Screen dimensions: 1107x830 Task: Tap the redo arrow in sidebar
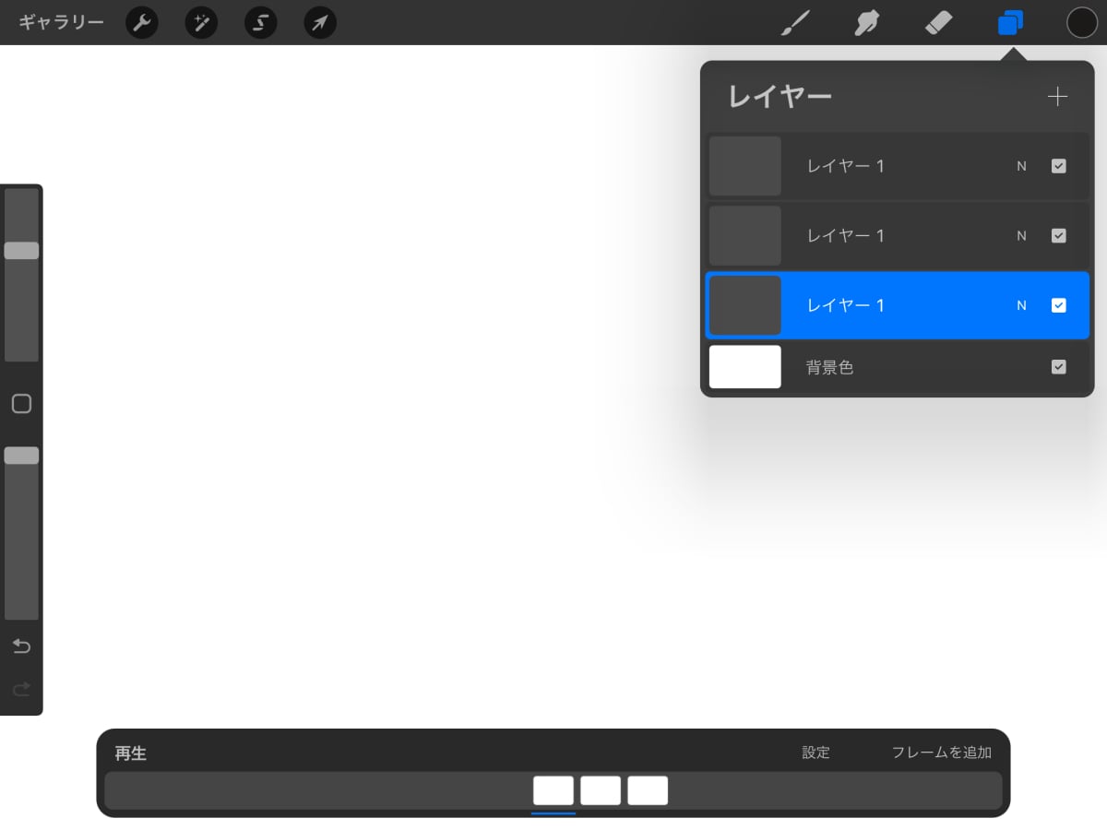pyautogui.click(x=21, y=688)
